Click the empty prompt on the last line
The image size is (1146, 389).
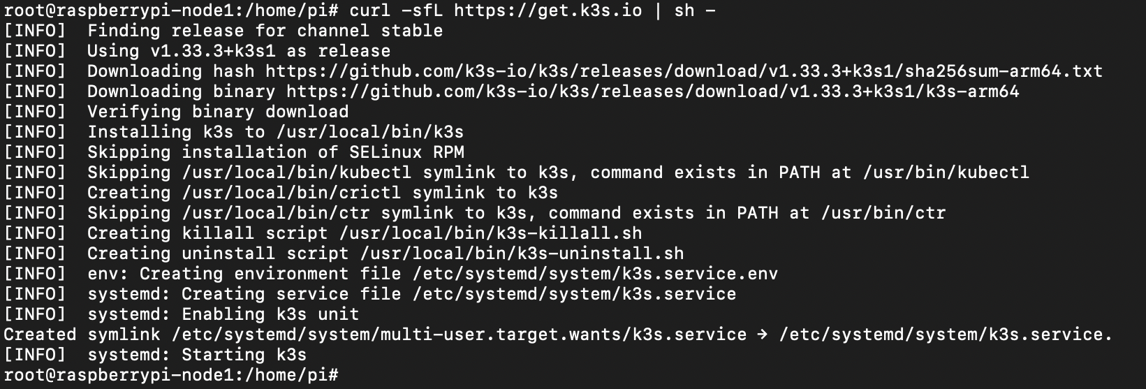click(x=171, y=375)
